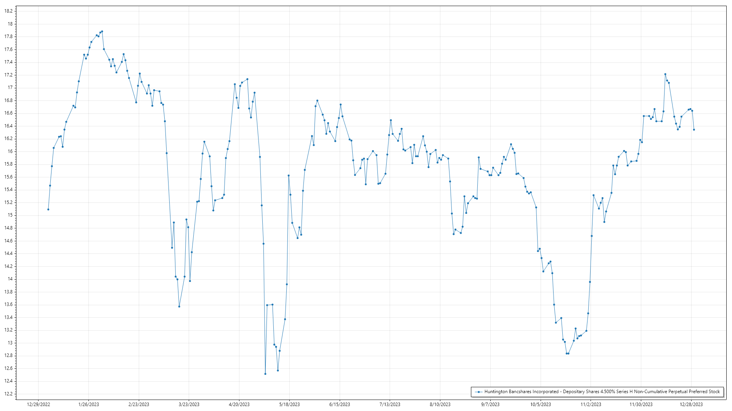732x411 pixels.
Task: Click the April peak point near 17.1
Action: coord(247,79)
